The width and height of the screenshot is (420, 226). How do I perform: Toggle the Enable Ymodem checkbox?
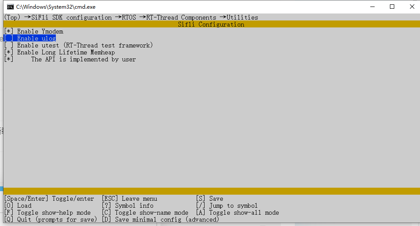[x=9, y=31]
